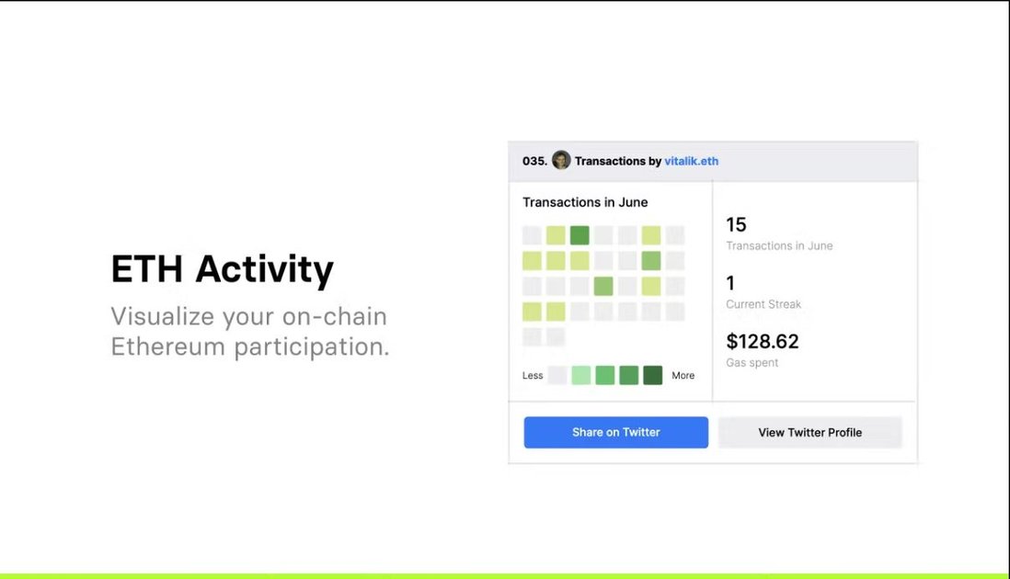Click the Share on Twitter button
The width and height of the screenshot is (1010, 579).
pos(615,432)
